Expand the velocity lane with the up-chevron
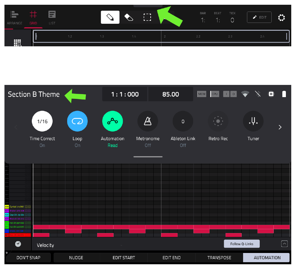This screenshot has height=269, width=296. pos(284,244)
